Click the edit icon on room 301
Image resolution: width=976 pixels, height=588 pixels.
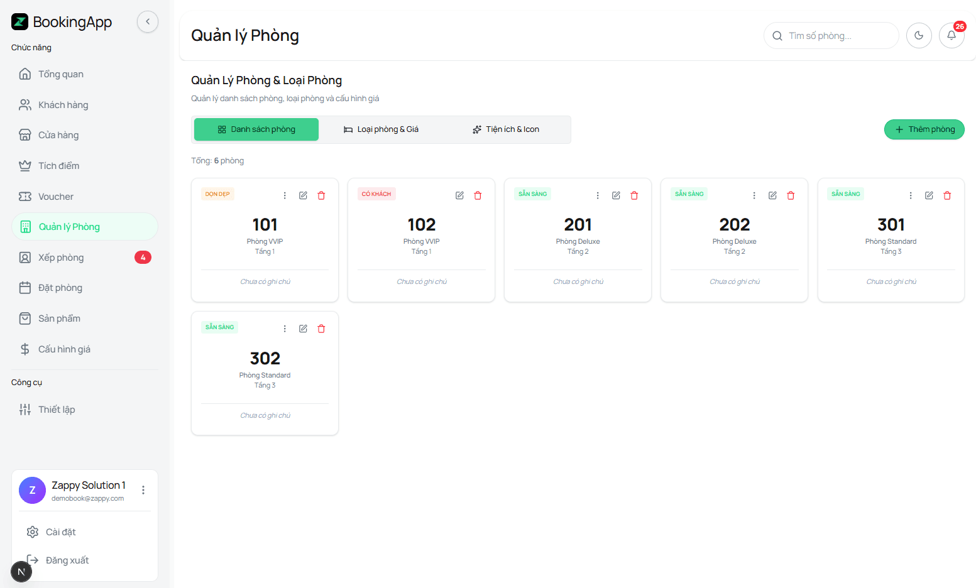929,195
